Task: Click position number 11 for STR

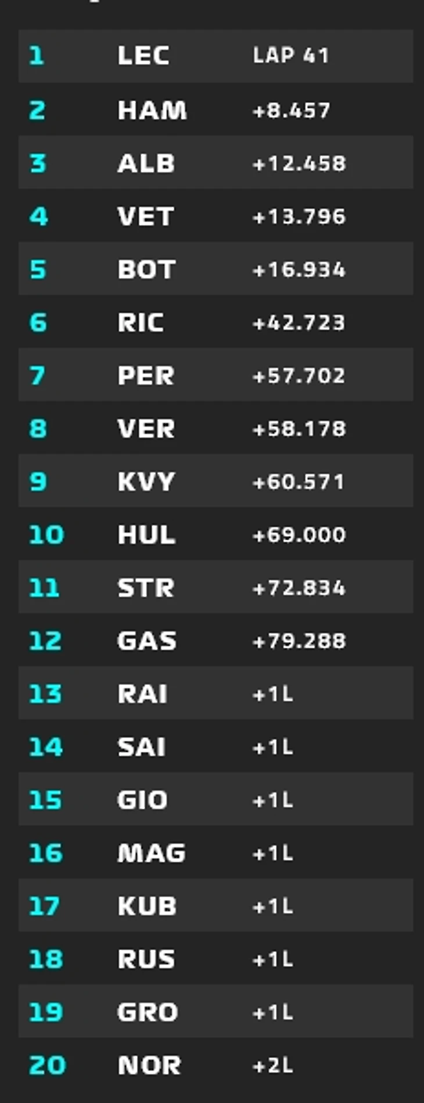Action: point(44,588)
